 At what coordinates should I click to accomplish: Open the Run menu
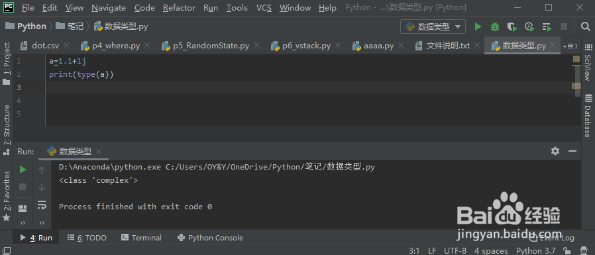[x=211, y=7]
